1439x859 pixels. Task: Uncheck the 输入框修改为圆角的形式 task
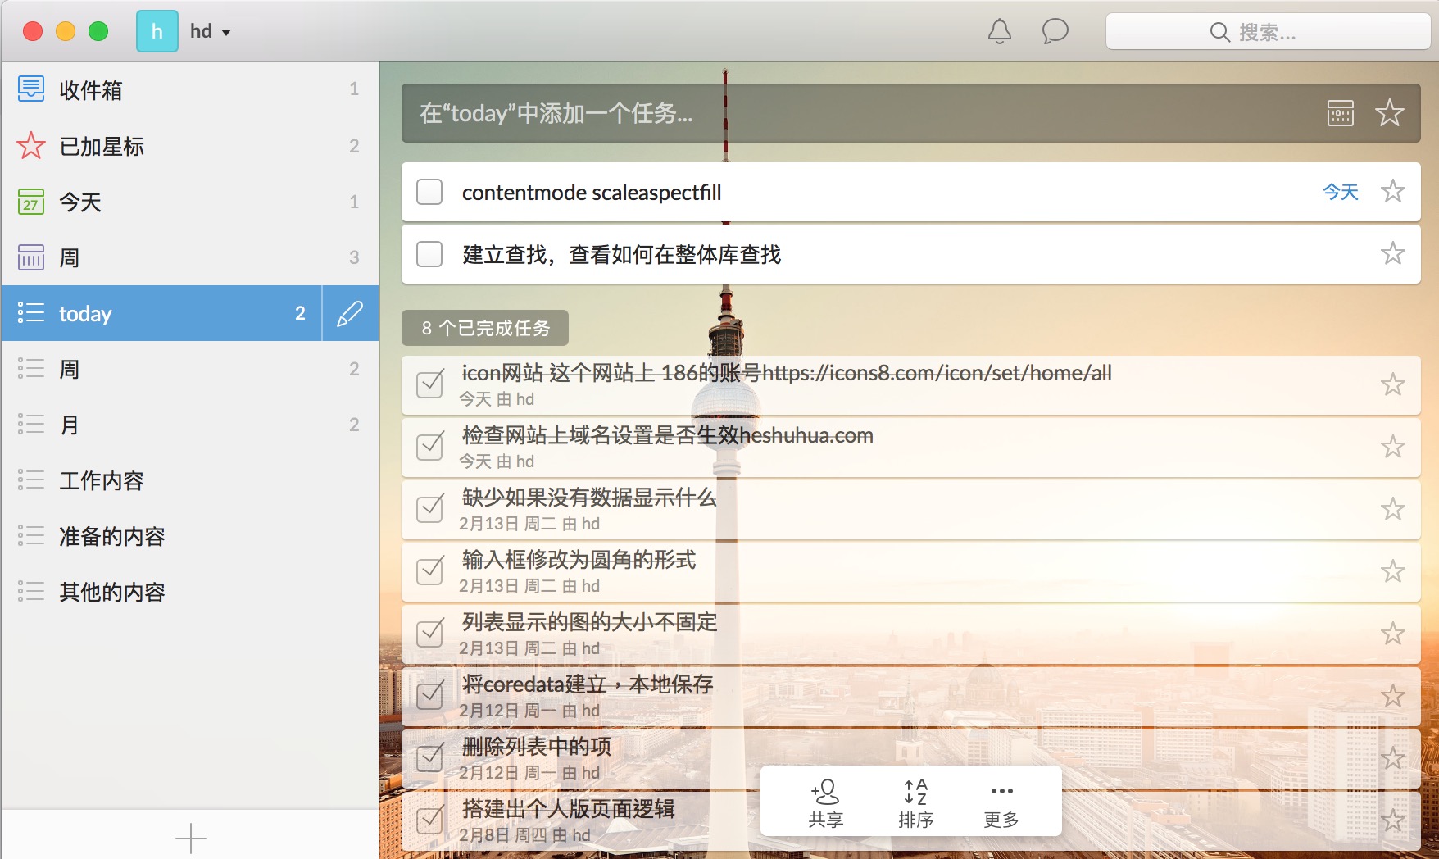430,570
